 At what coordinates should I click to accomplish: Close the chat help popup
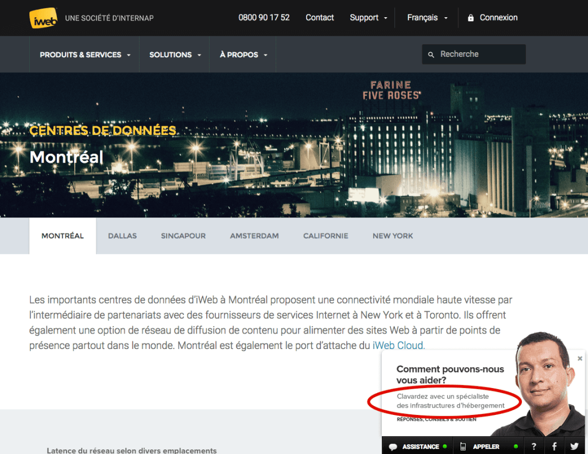[x=580, y=358]
